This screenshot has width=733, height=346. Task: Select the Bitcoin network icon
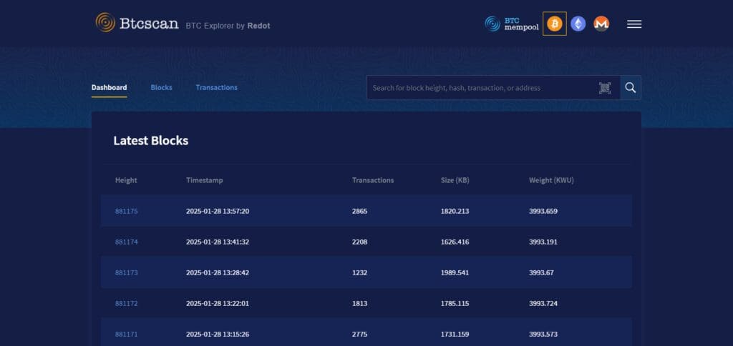[555, 24]
